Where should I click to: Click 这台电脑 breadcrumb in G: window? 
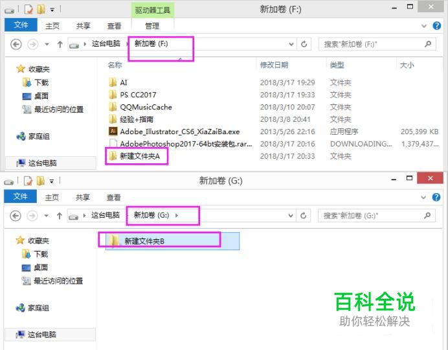point(105,215)
